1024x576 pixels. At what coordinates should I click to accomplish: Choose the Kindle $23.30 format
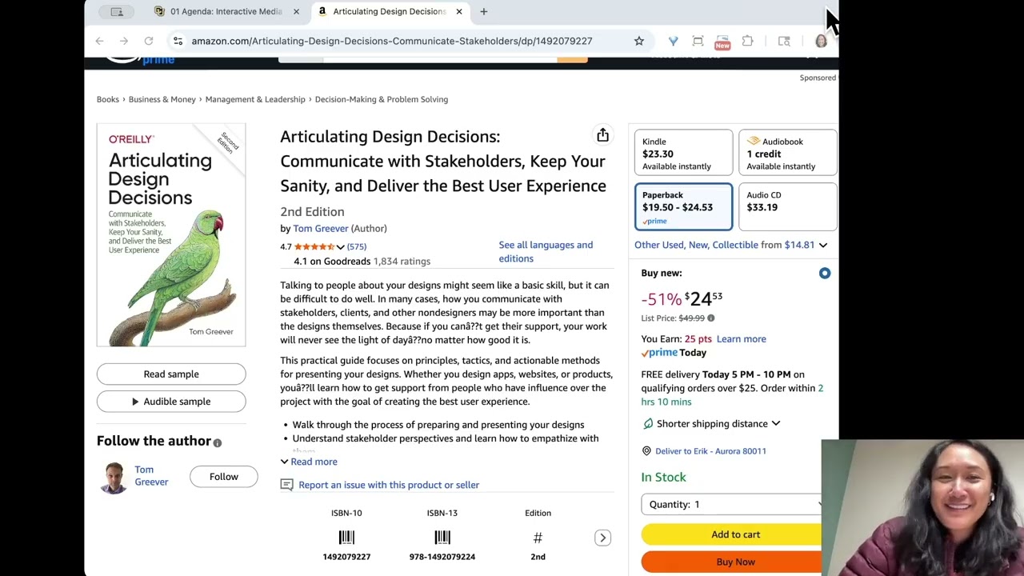[683, 153]
